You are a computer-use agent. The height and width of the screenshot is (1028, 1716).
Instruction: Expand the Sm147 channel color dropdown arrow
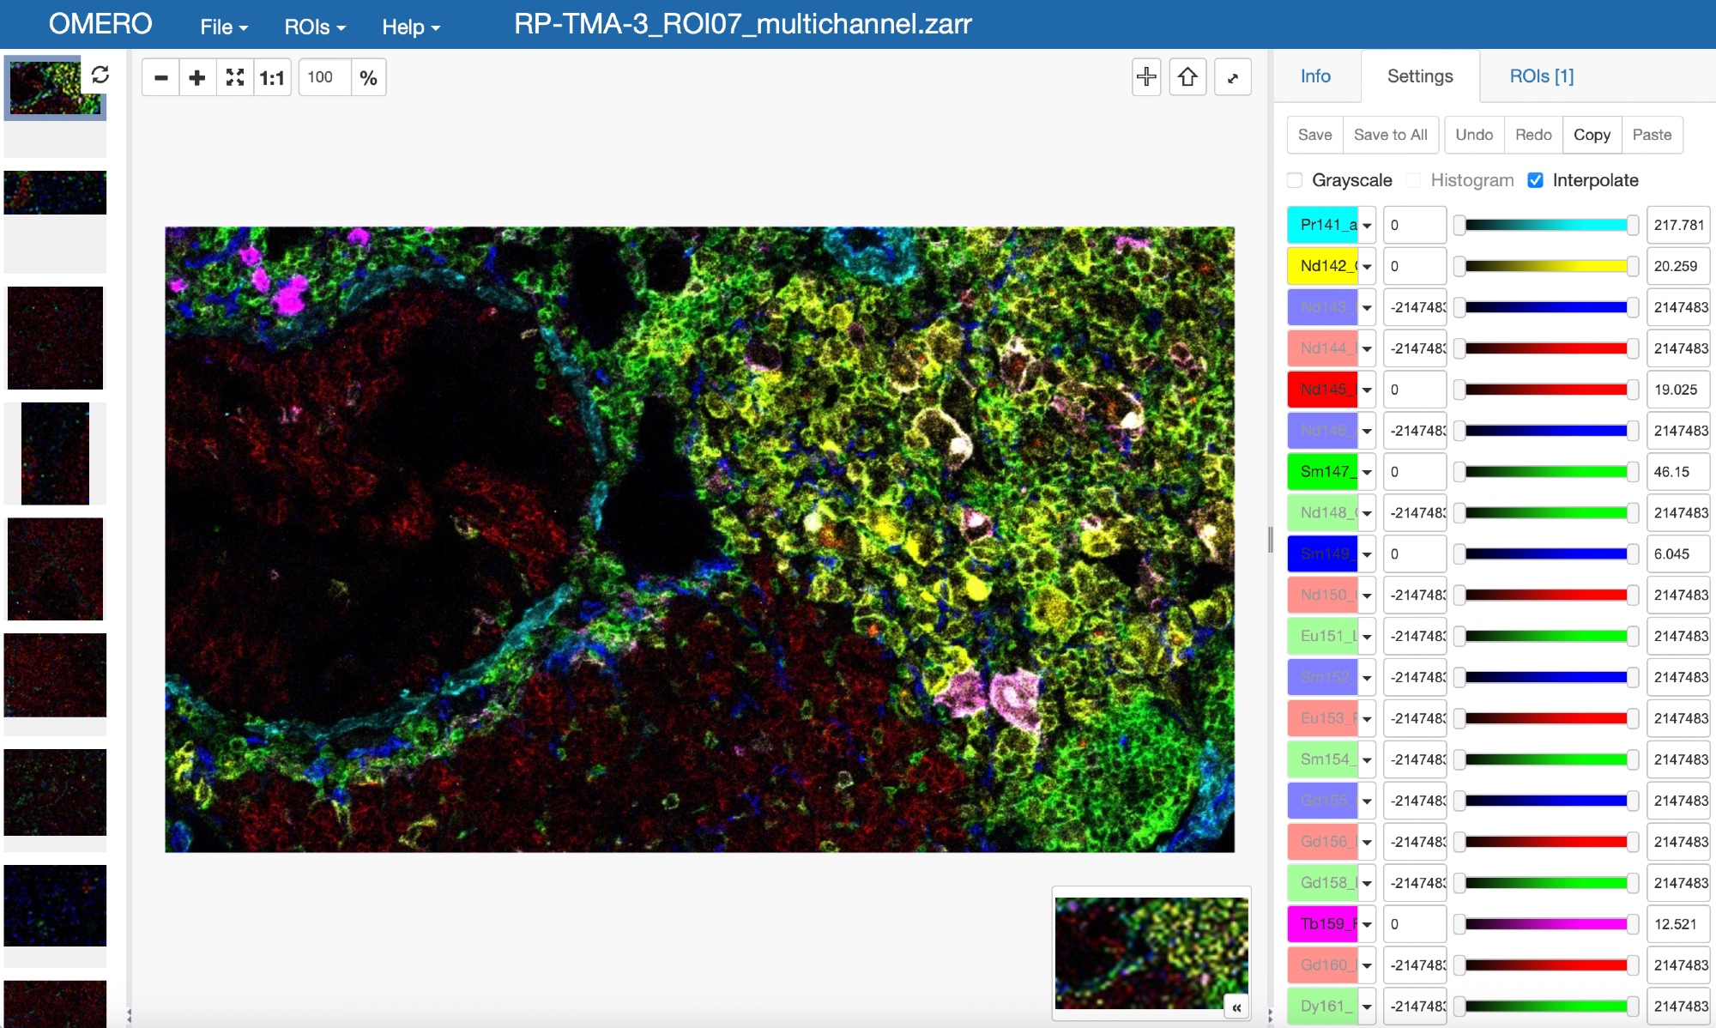tap(1367, 472)
